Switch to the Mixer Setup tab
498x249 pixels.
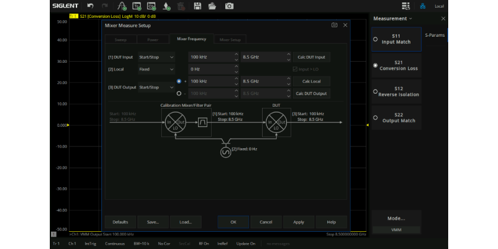230,40
